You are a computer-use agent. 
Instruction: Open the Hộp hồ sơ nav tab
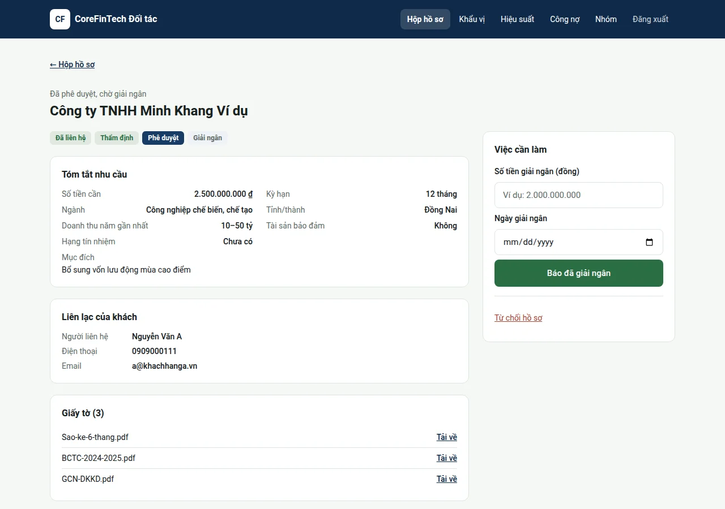(x=425, y=19)
